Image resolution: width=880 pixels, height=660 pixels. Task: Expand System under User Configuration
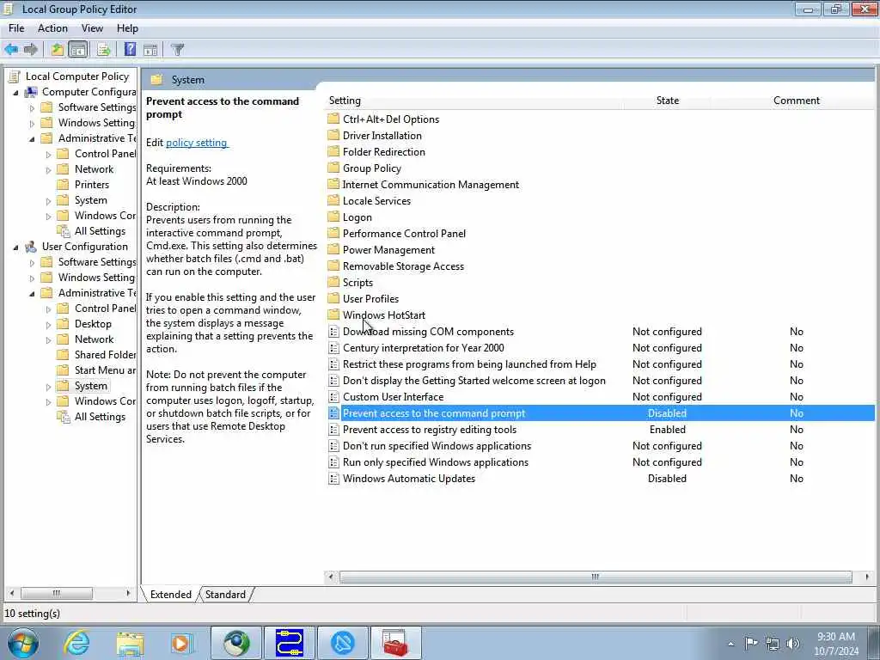coord(48,387)
